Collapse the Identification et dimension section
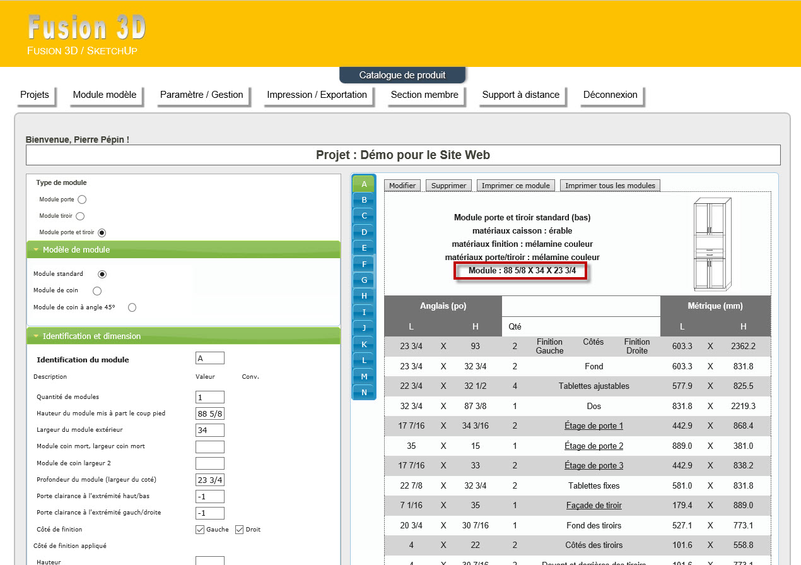801x565 pixels. [x=37, y=336]
